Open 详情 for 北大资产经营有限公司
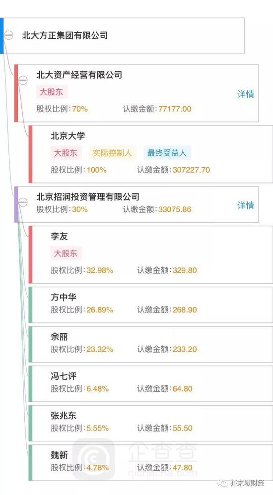273x495 pixels. tap(246, 94)
